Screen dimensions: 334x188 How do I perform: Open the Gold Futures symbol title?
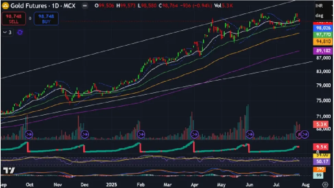(43, 6)
